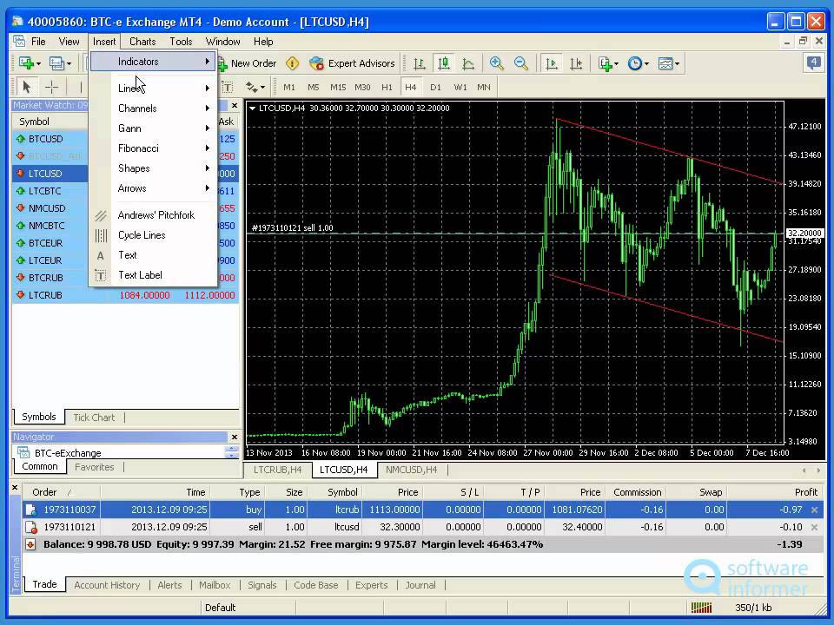Click the New Order button
Image resolution: width=834 pixels, height=625 pixels.
(x=247, y=63)
